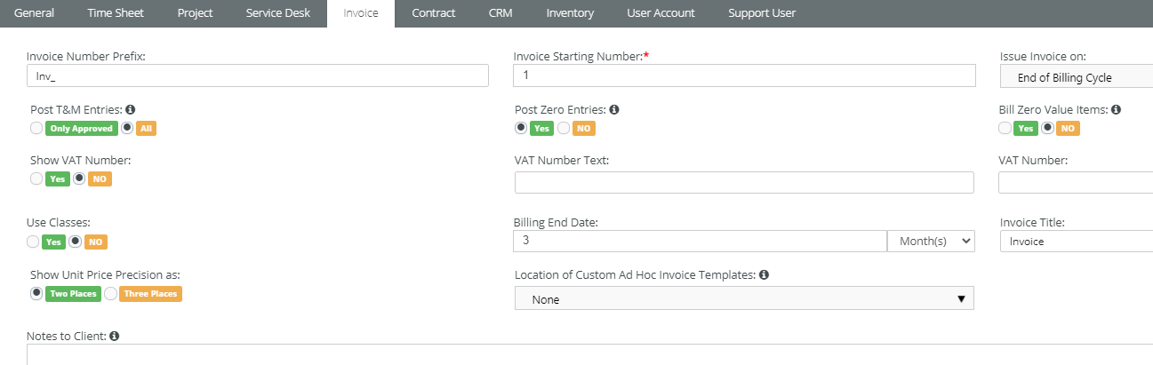The image size is (1153, 365).
Task: Click info icon next to Post Zero Entries
Action: pyautogui.click(x=614, y=110)
